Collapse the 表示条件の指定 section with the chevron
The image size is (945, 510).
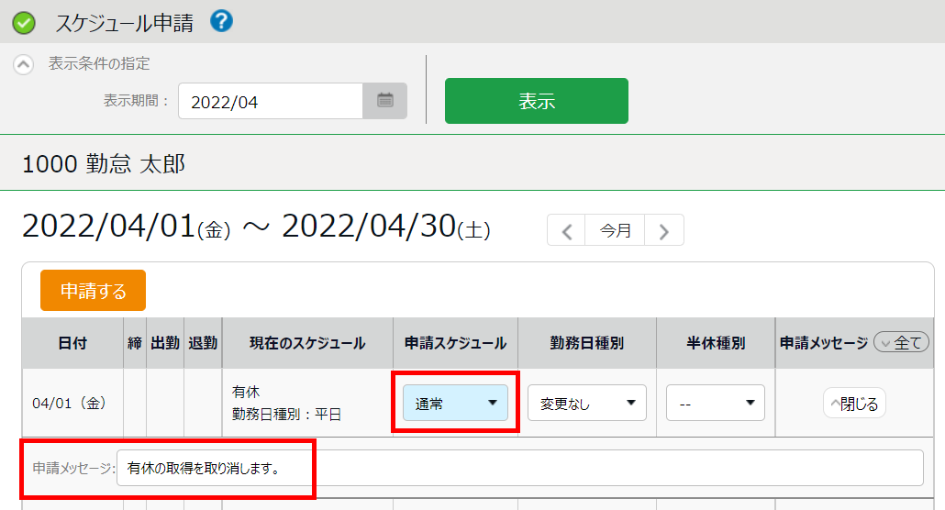[24, 65]
